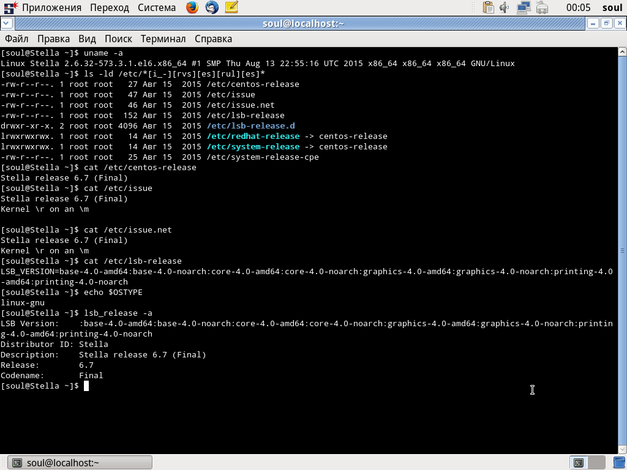Open the Вид menu

87,39
